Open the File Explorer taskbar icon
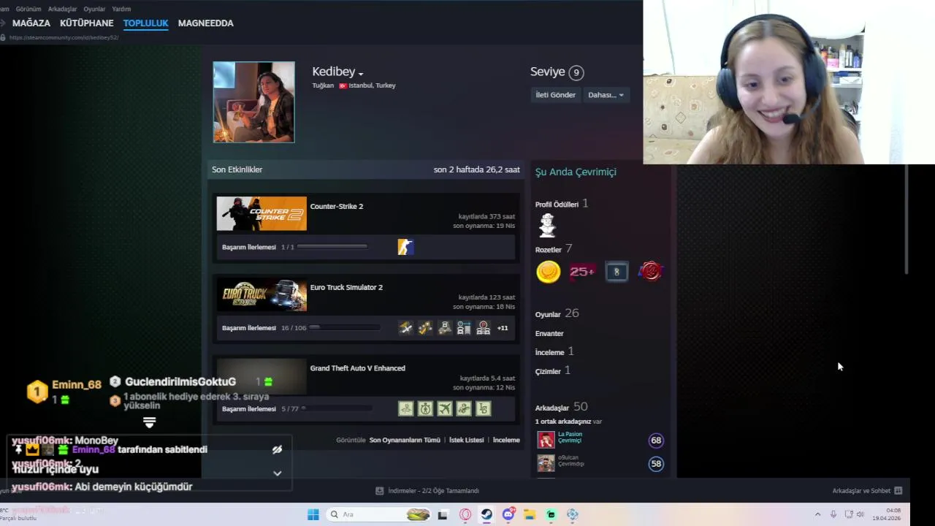 530,514
